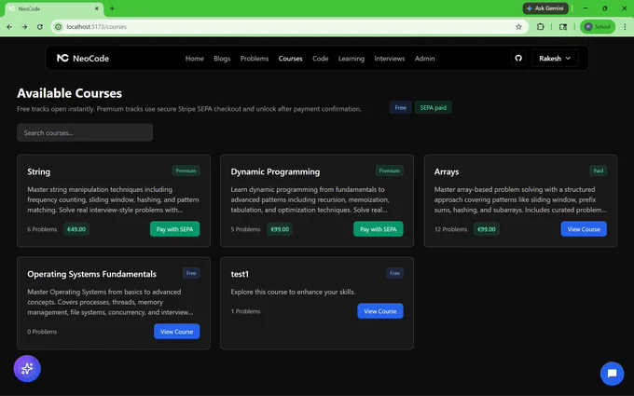Click the String course title

pyautogui.click(x=39, y=171)
